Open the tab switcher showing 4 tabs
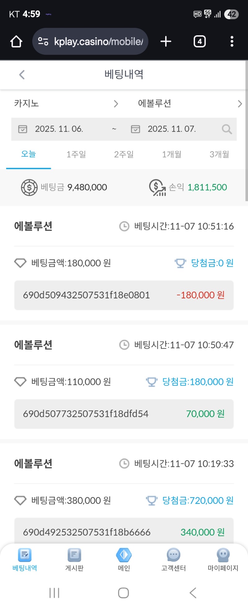This screenshot has height=608, width=248. 200,41
